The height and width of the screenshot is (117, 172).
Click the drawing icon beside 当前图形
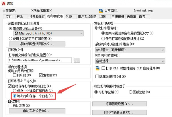(x=101, y=11)
